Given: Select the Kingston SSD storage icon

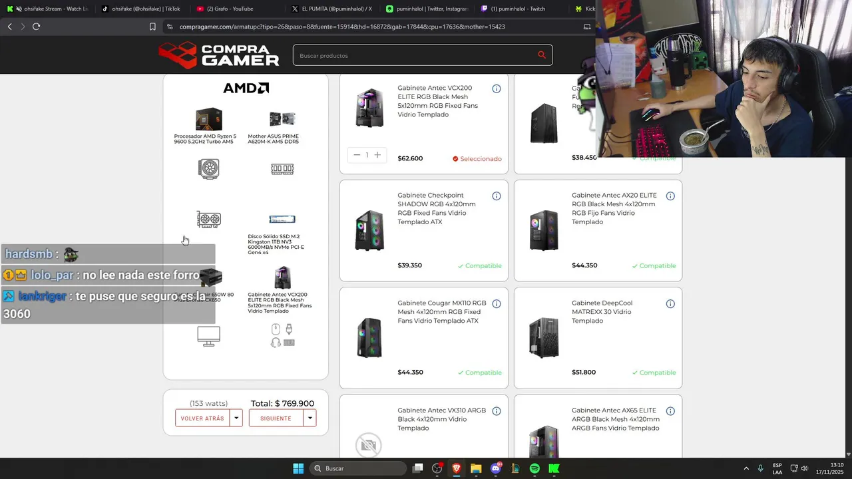Looking at the screenshot, I should tap(282, 220).
